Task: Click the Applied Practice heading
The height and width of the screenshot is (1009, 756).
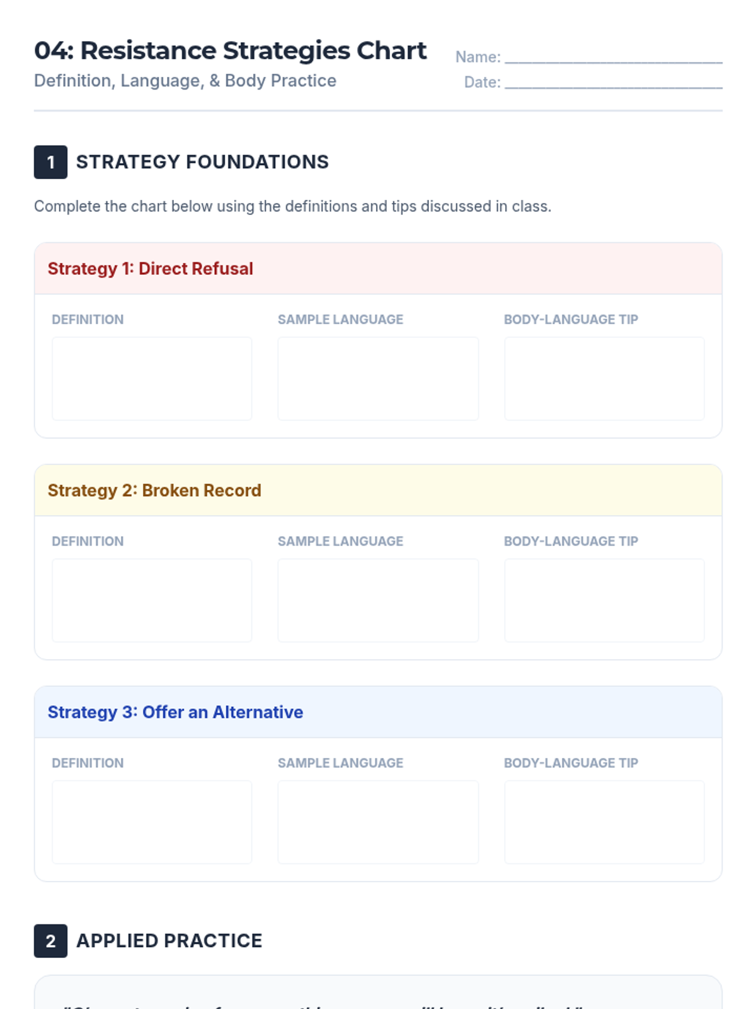Action: 169,941
